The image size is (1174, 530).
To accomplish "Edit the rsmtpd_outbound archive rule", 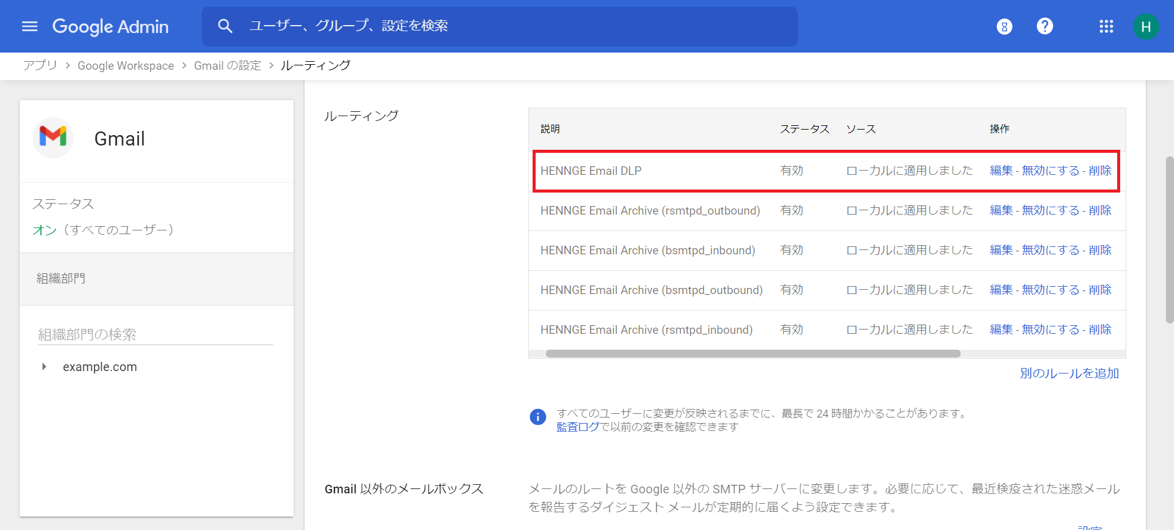I will pos(1001,210).
